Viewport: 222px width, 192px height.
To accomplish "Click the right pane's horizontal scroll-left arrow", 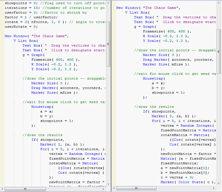I will [114, 188].
